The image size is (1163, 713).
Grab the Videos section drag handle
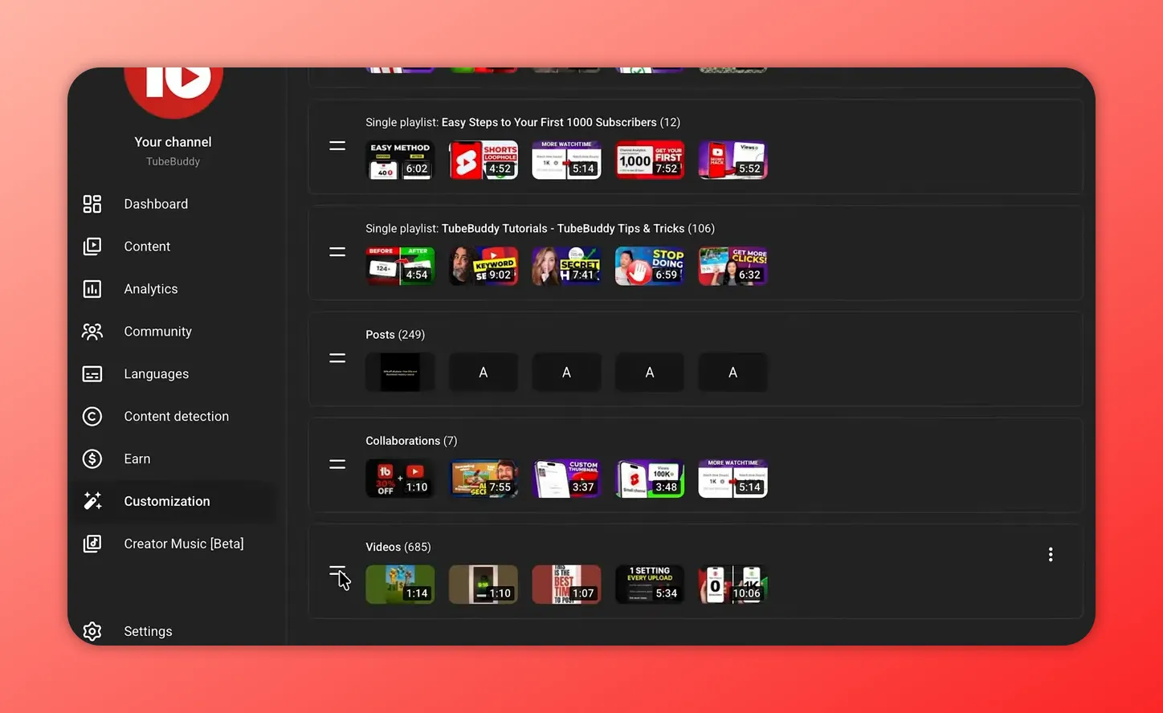pos(337,571)
